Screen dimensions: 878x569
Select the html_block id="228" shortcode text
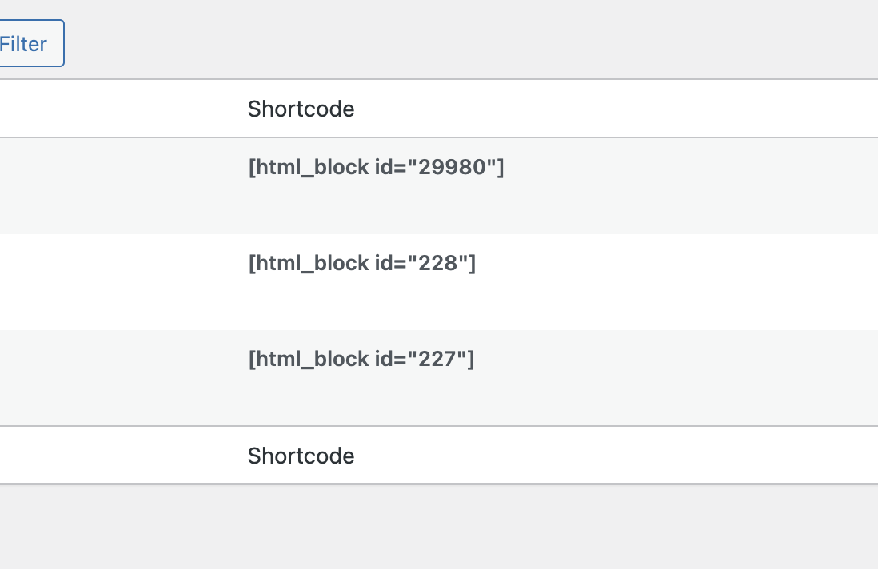(361, 263)
